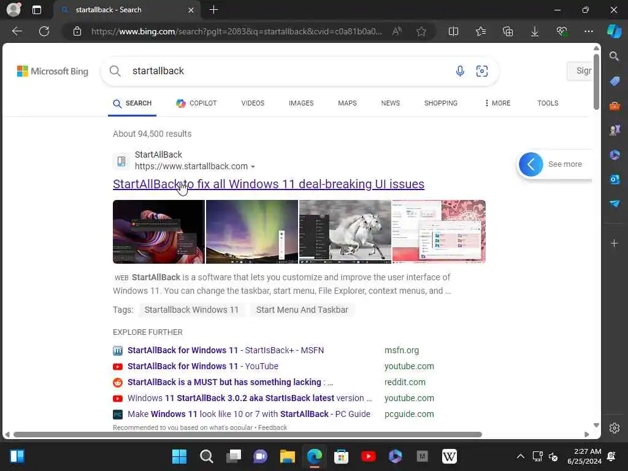
Task: Open sidebar Shopping tag icon
Action: click(x=615, y=81)
